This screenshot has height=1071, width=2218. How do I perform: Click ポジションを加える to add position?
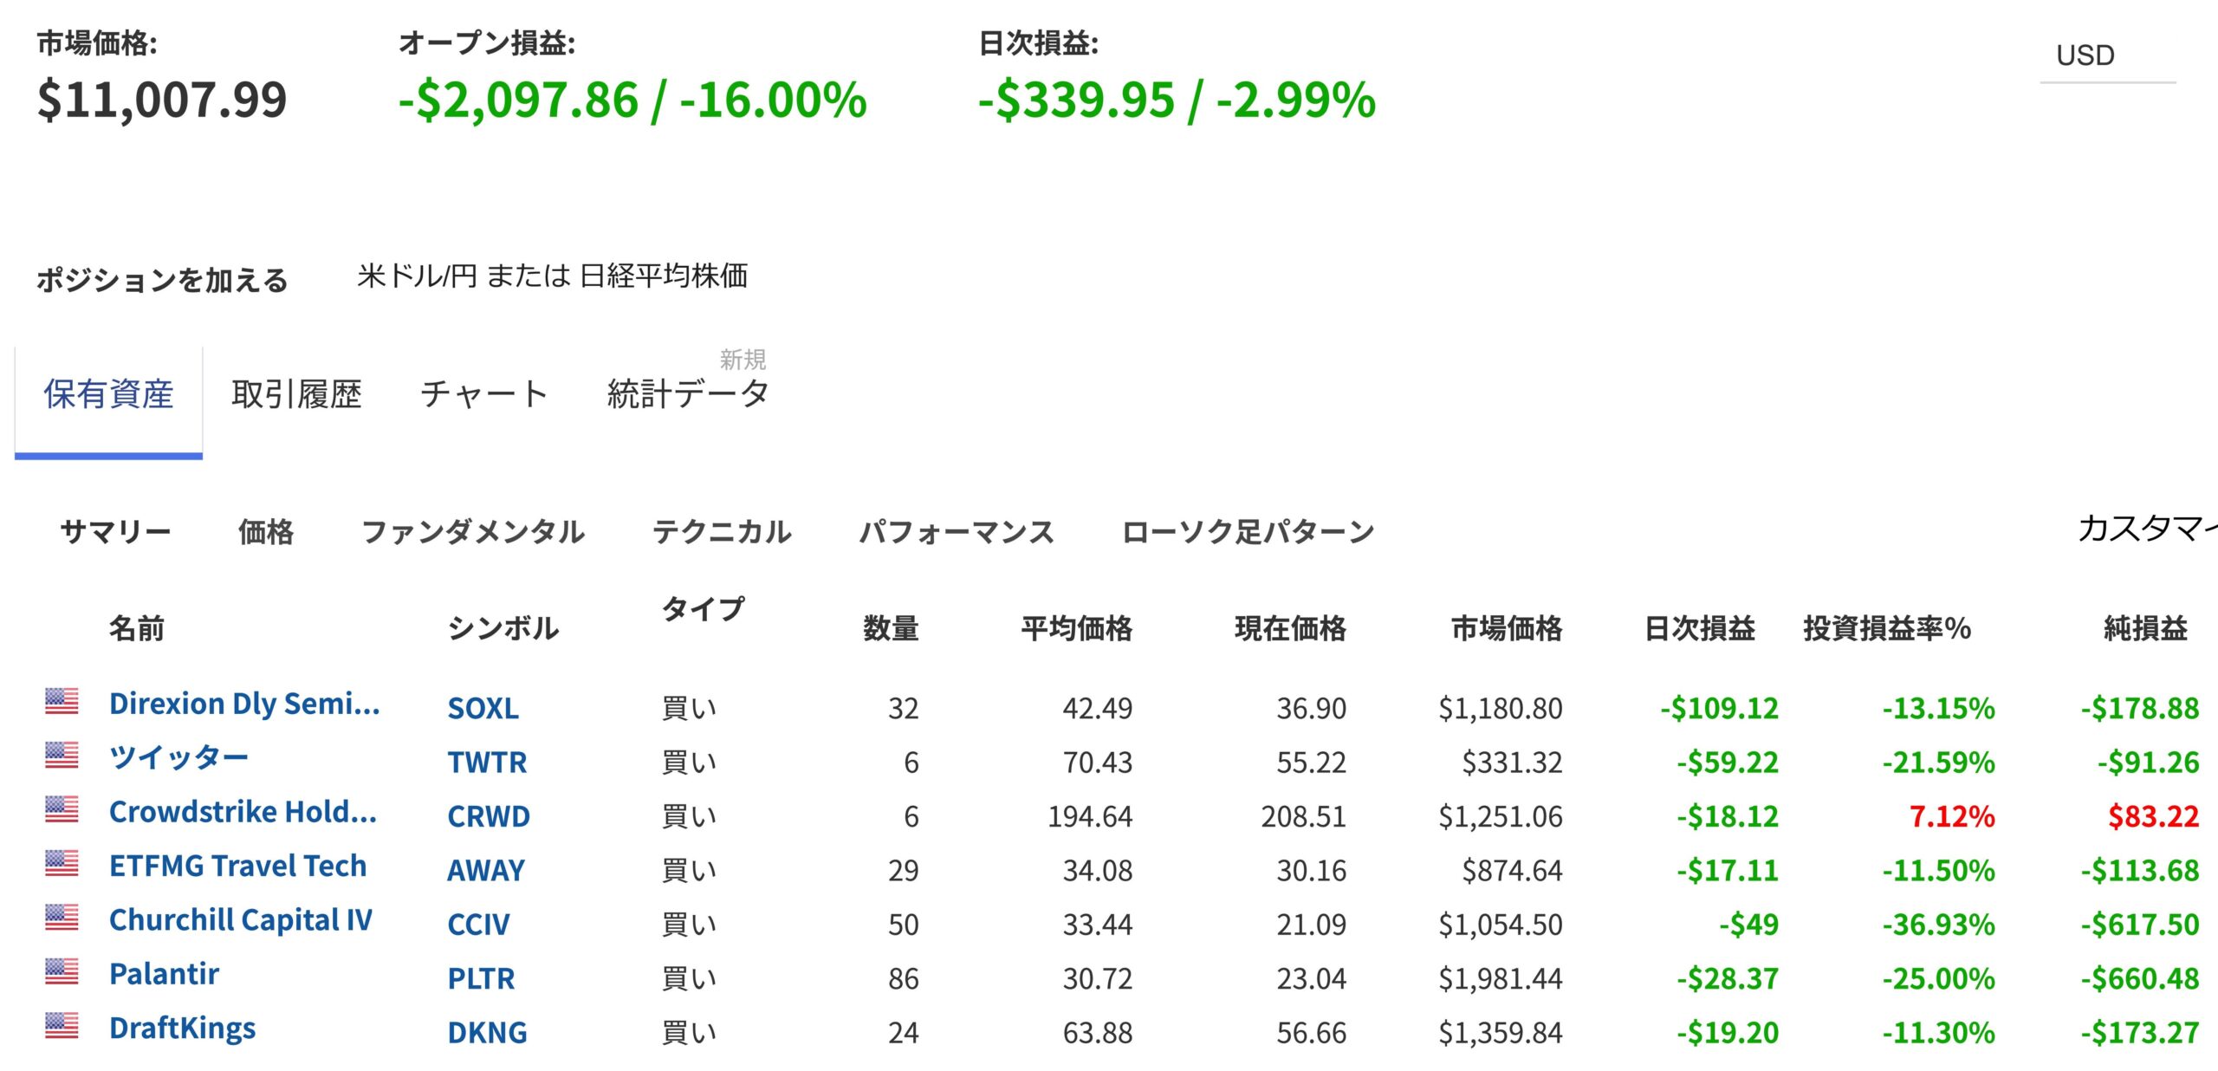pos(162,280)
